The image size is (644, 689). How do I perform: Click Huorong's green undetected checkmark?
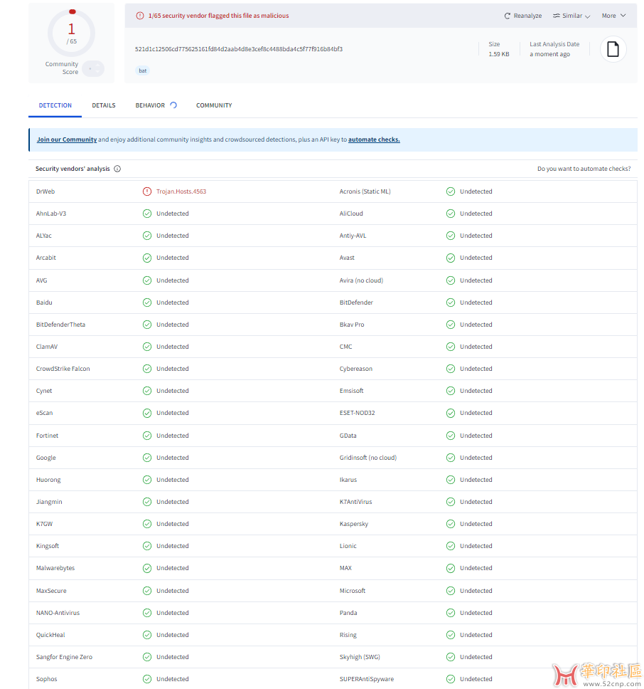tap(147, 480)
